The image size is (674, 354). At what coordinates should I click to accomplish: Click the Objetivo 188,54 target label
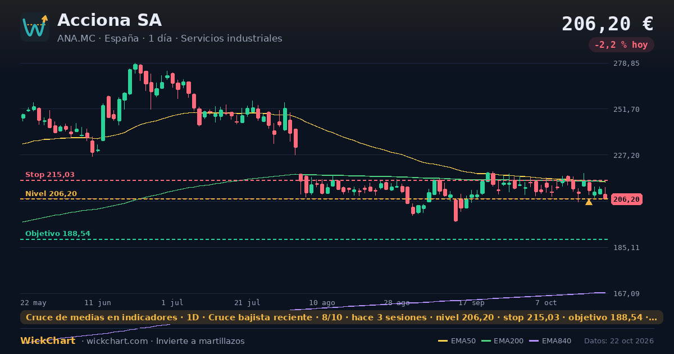pyautogui.click(x=57, y=234)
